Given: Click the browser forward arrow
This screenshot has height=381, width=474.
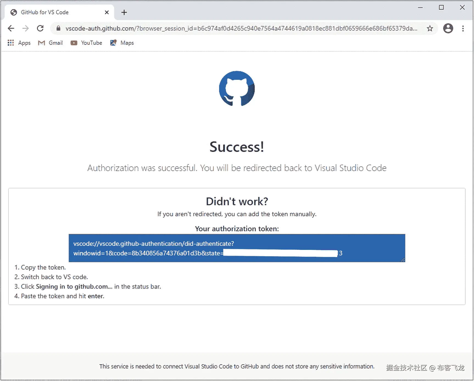Looking at the screenshot, I should [x=26, y=28].
